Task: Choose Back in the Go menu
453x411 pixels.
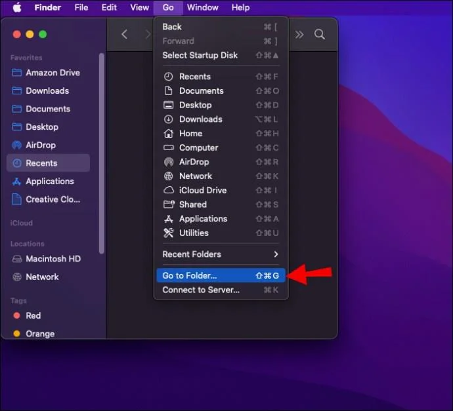Action: point(221,27)
